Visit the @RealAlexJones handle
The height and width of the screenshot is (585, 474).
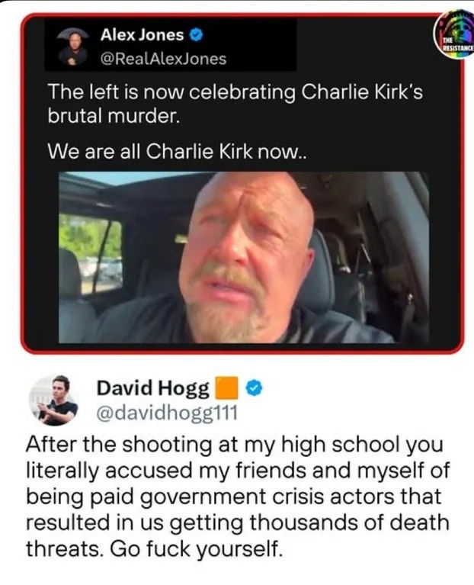[164, 59]
